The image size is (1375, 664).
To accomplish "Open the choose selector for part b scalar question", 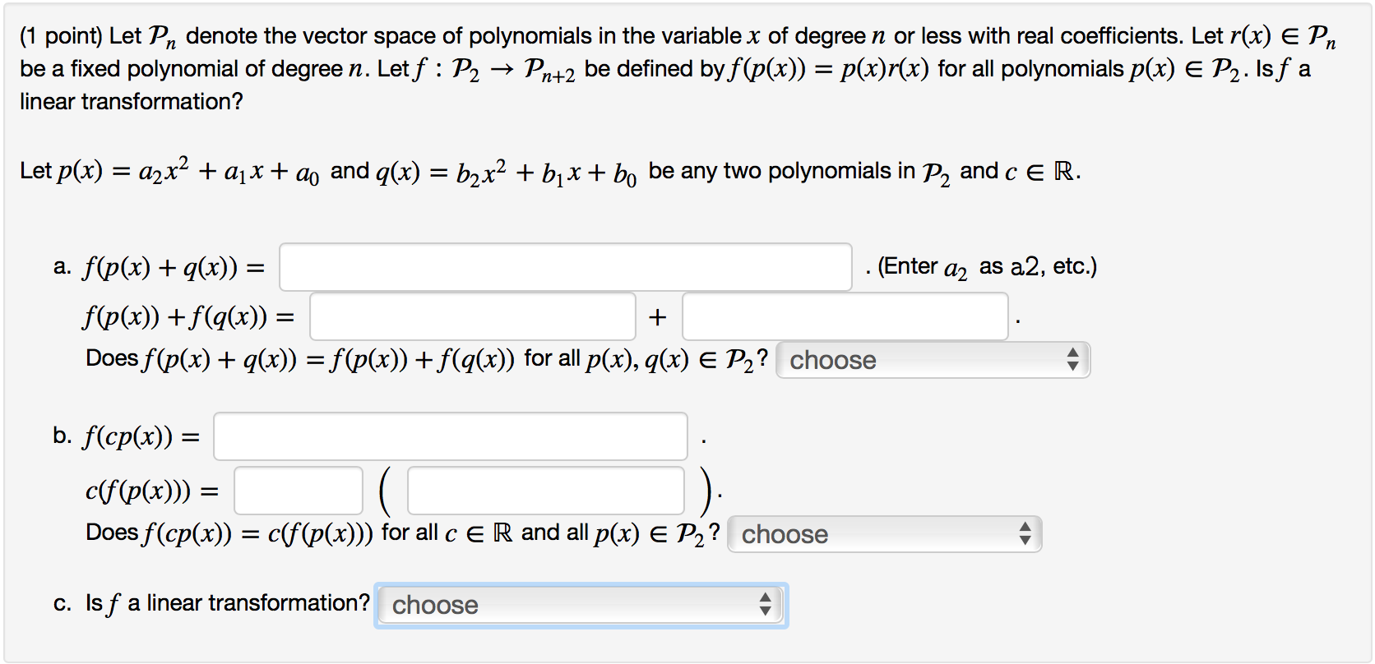I will point(884,534).
